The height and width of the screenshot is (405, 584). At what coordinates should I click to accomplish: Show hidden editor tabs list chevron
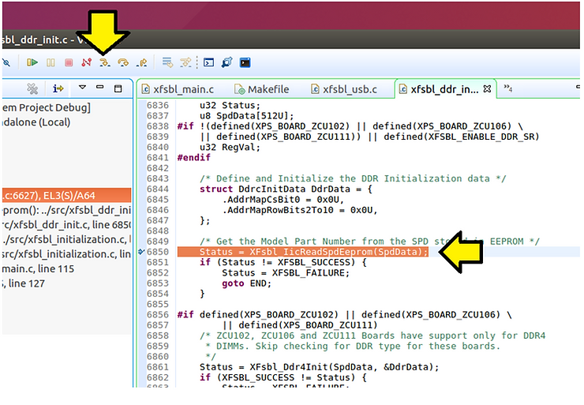[x=508, y=89]
